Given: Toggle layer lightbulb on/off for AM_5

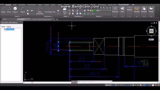Looking at the screenshot, I should (x=88, y=10).
